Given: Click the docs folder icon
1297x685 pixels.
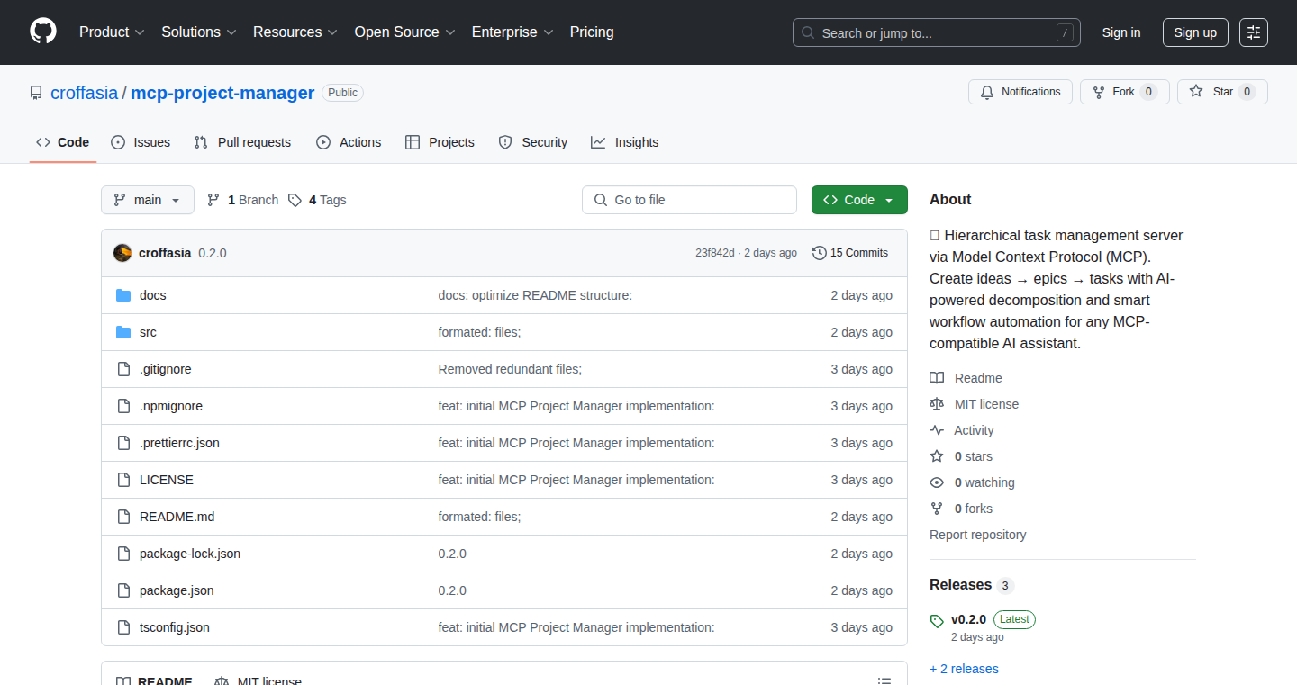Looking at the screenshot, I should 123,295.
